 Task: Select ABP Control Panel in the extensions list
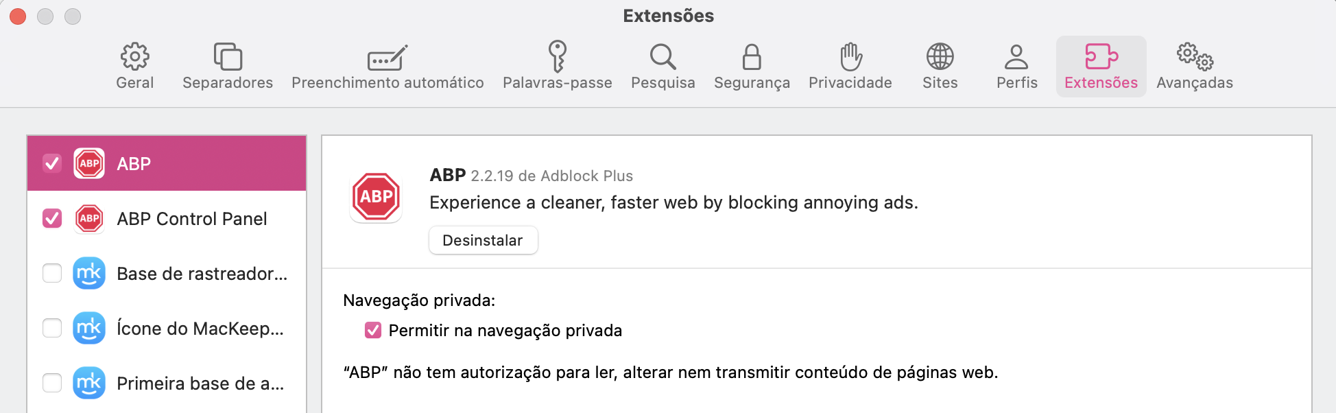192,218
